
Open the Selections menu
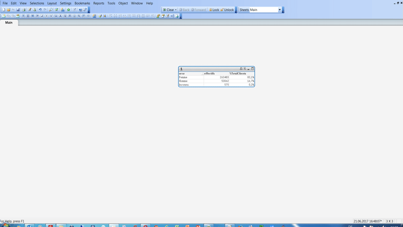[37, 3]
